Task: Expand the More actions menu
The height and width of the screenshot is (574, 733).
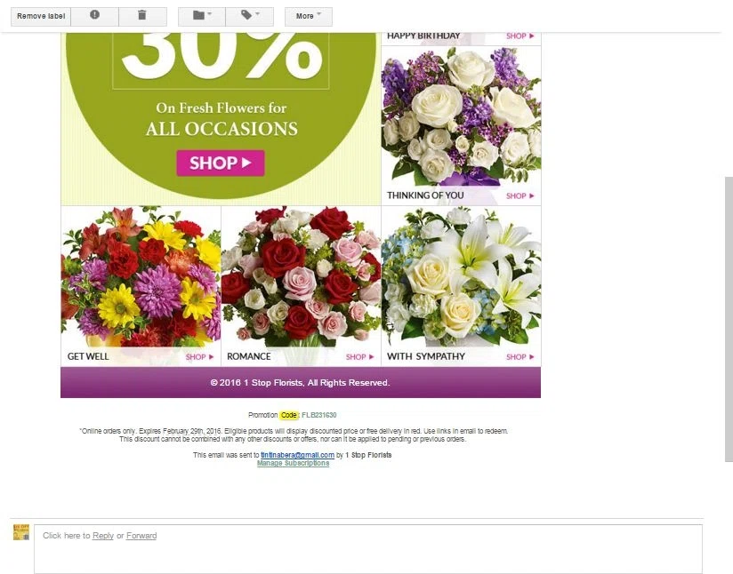Action: 309,16
